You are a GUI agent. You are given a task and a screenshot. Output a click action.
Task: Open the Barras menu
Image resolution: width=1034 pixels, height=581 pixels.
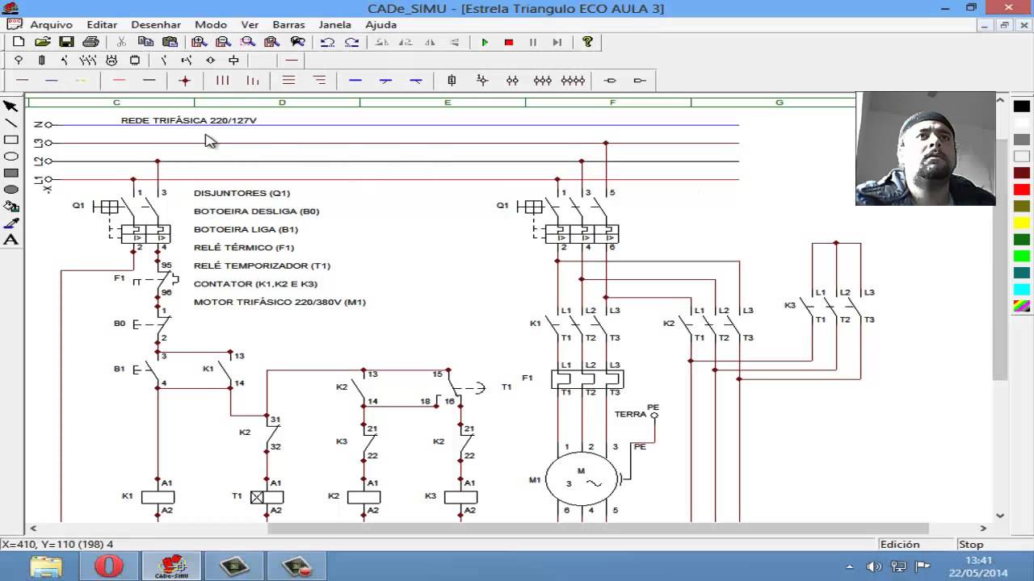(288, 25)
